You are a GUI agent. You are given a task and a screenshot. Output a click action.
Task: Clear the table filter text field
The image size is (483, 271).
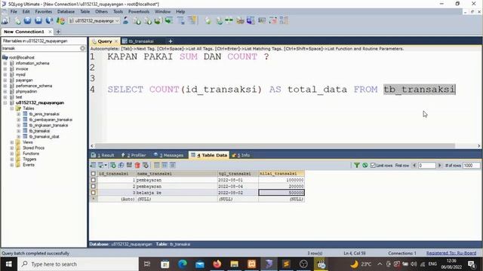tap(82, 48)
